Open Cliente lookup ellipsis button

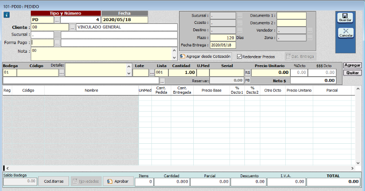coord(72,28)
